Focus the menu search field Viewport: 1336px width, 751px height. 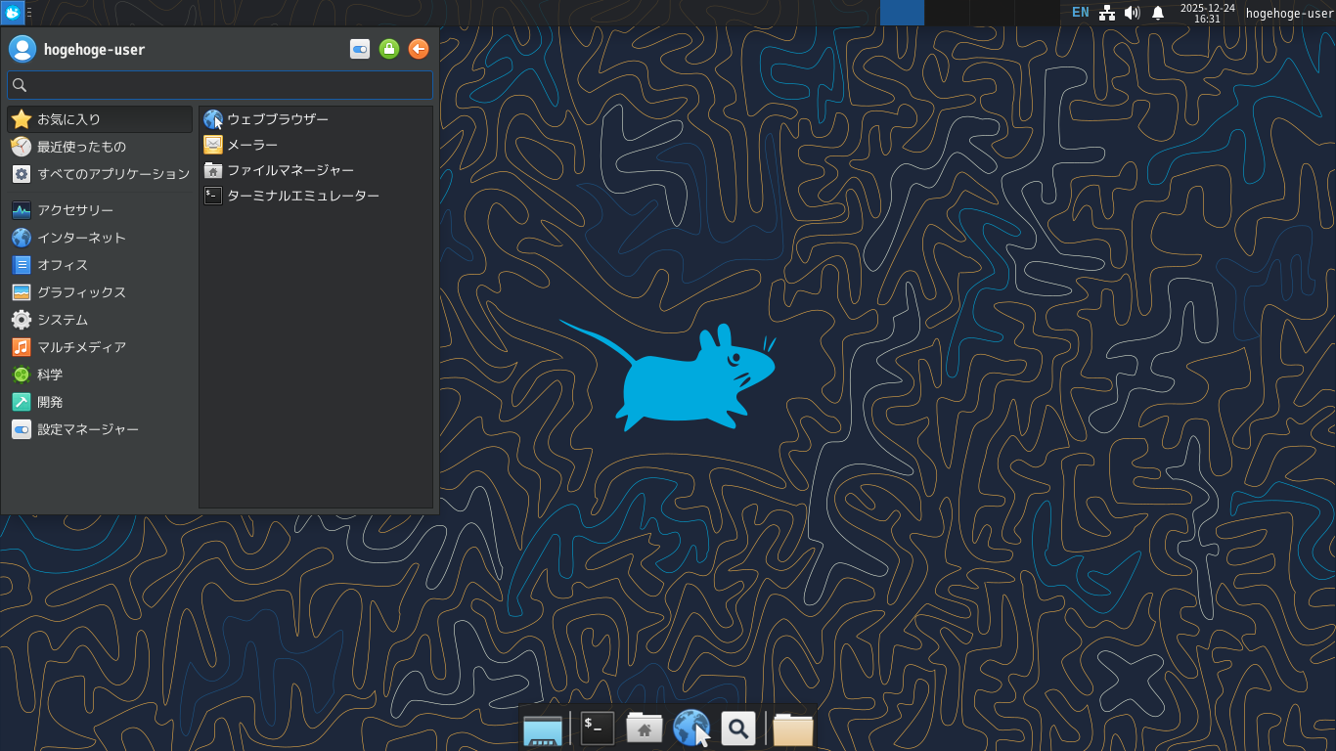tap(220, 85)
